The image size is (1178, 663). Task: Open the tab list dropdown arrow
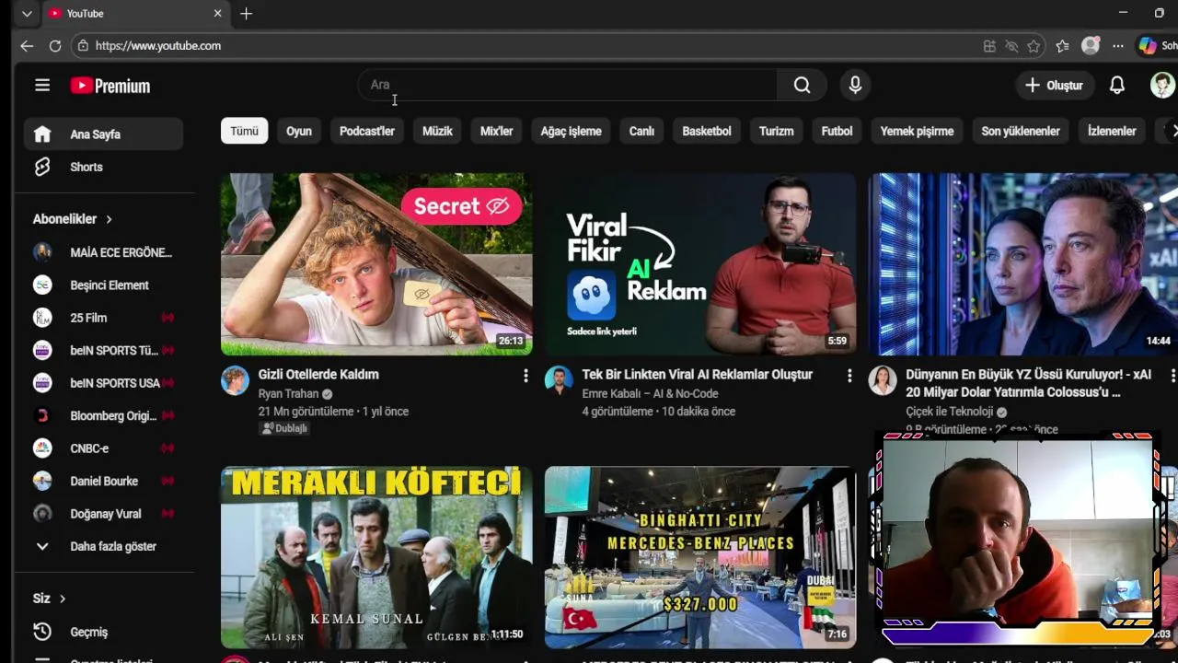pyautogui.click(x=27, y=14)
